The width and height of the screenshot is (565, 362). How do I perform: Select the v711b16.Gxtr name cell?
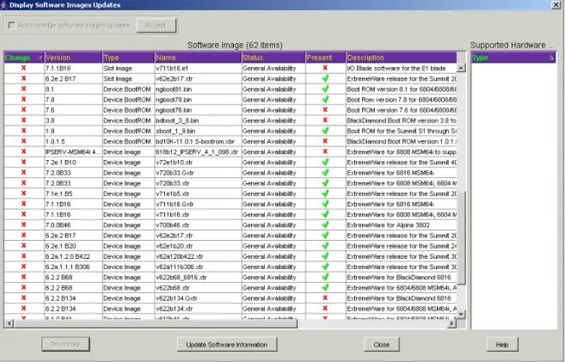point(198,204)
